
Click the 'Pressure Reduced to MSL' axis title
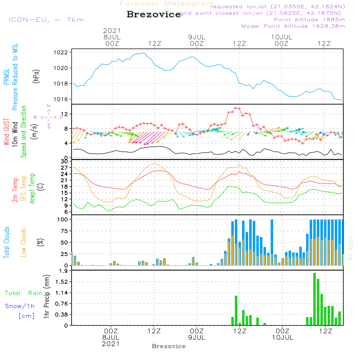tap(15, 77)
